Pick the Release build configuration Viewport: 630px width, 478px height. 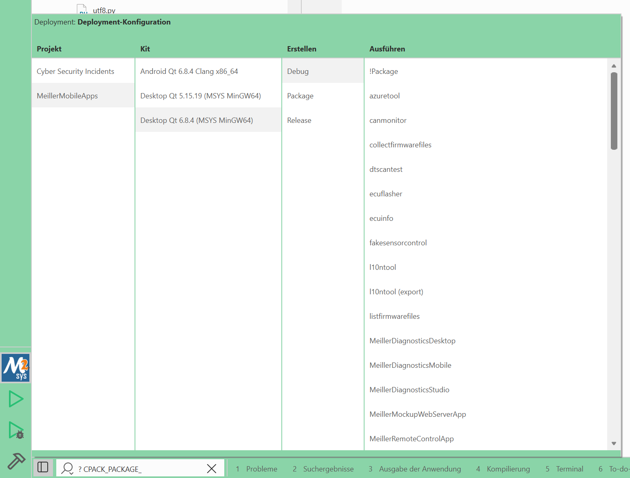point(299,120)
